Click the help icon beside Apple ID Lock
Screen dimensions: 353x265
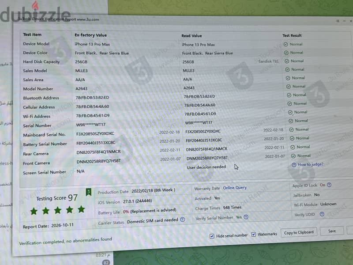click(329, 185)
